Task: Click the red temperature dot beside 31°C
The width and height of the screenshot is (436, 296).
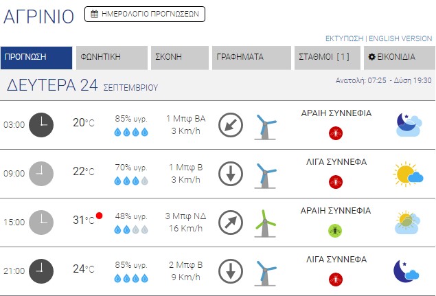Action: coord(100,216)
